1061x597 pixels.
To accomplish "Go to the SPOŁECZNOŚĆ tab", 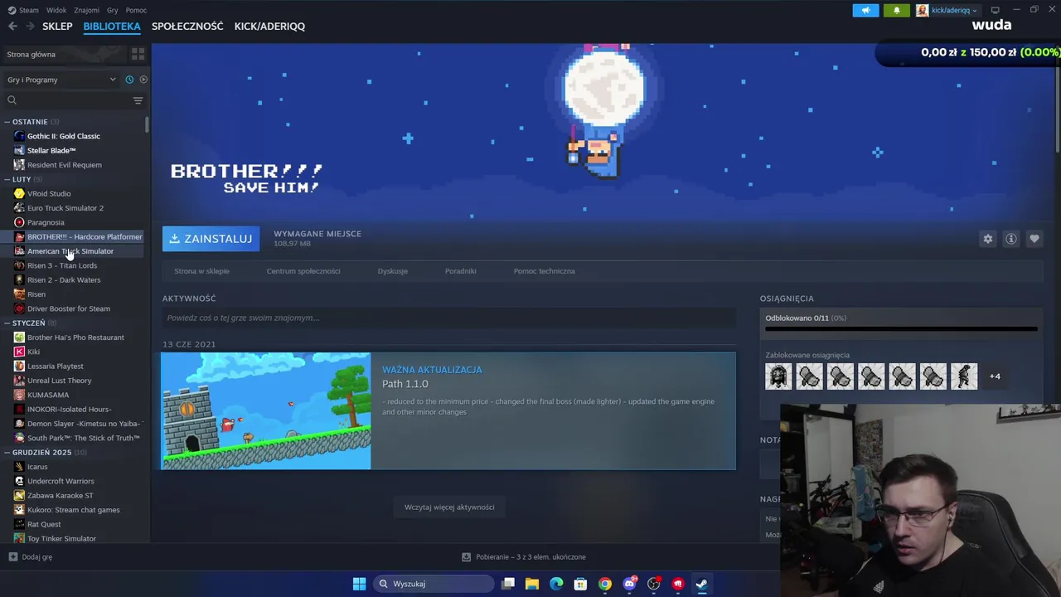I will click(x=187, y=26).
